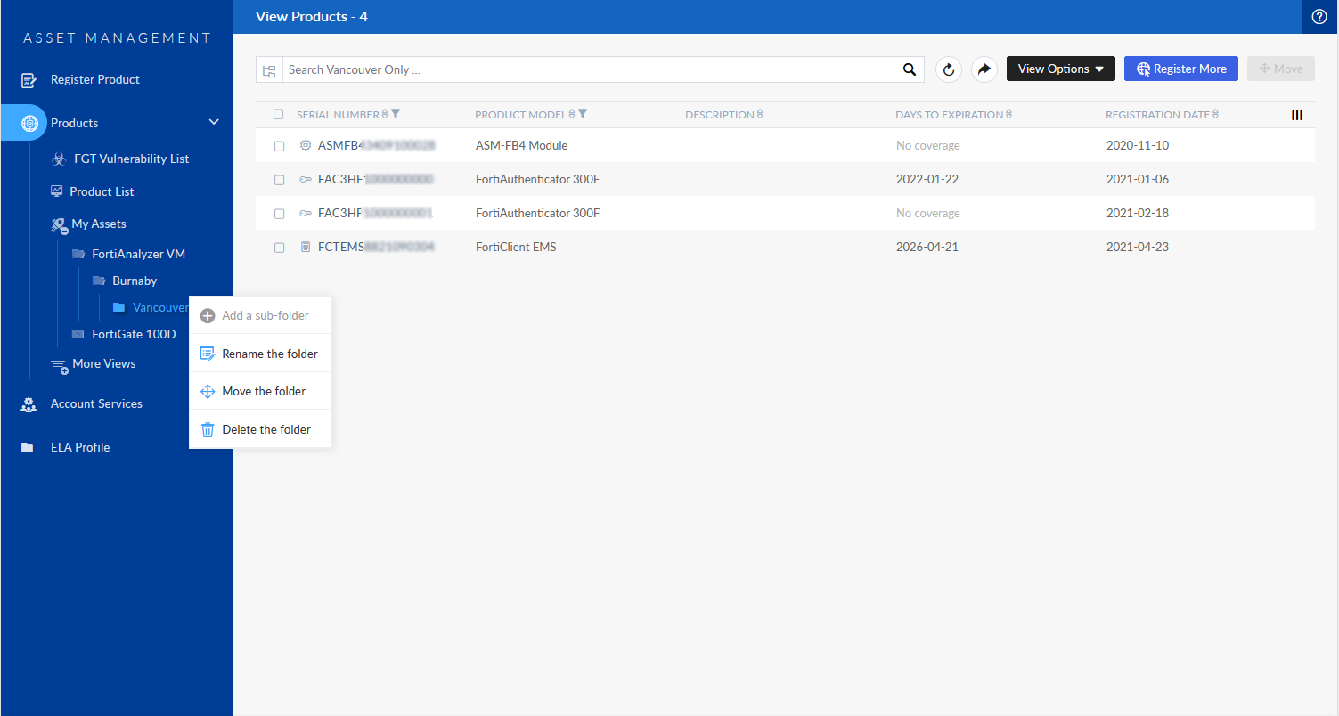Image resolution: width=1339 pixels, height=716 pixels.
Task: Choose Move the folder
Action: [x=260, y=391]
